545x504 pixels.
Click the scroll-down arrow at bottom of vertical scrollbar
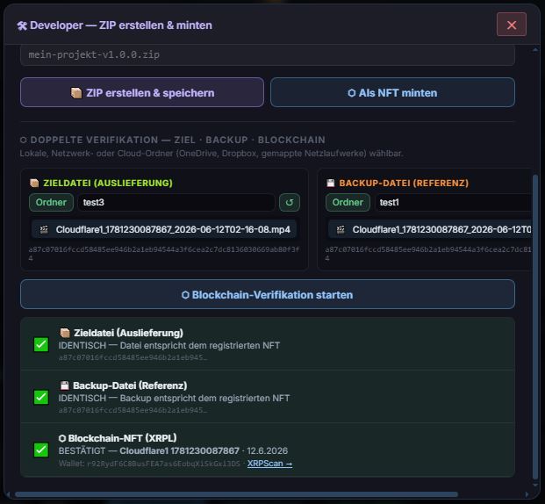point(535,485)
